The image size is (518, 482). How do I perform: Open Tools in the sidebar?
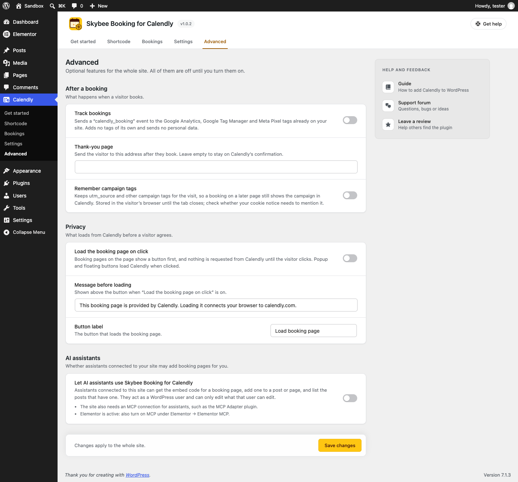coord(29,208)
